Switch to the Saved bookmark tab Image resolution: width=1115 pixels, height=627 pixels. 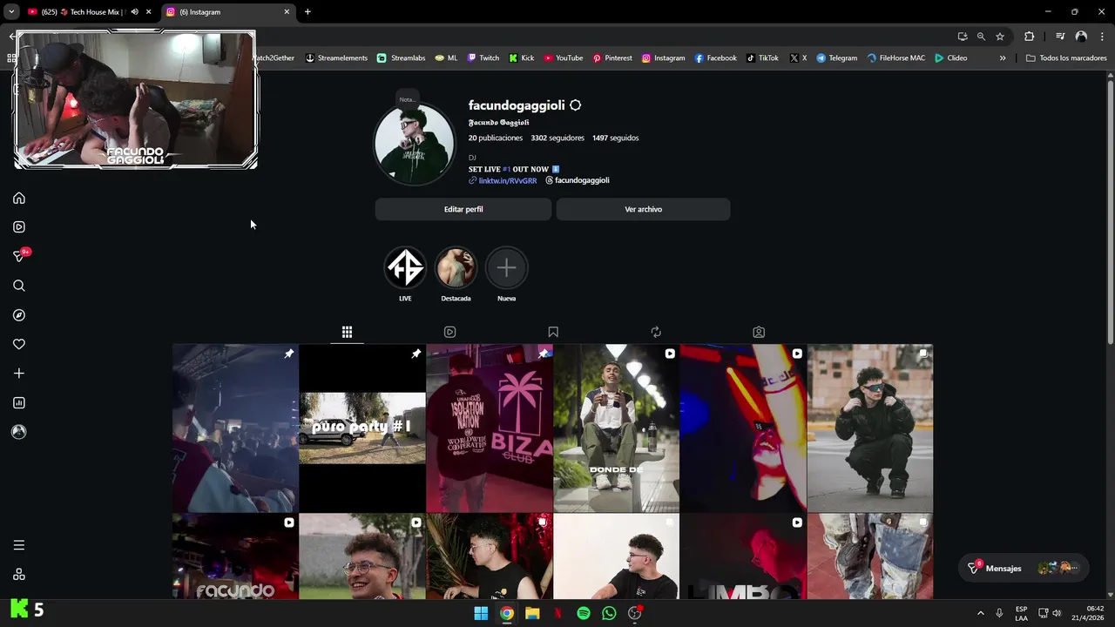click(x=553, y=332)
